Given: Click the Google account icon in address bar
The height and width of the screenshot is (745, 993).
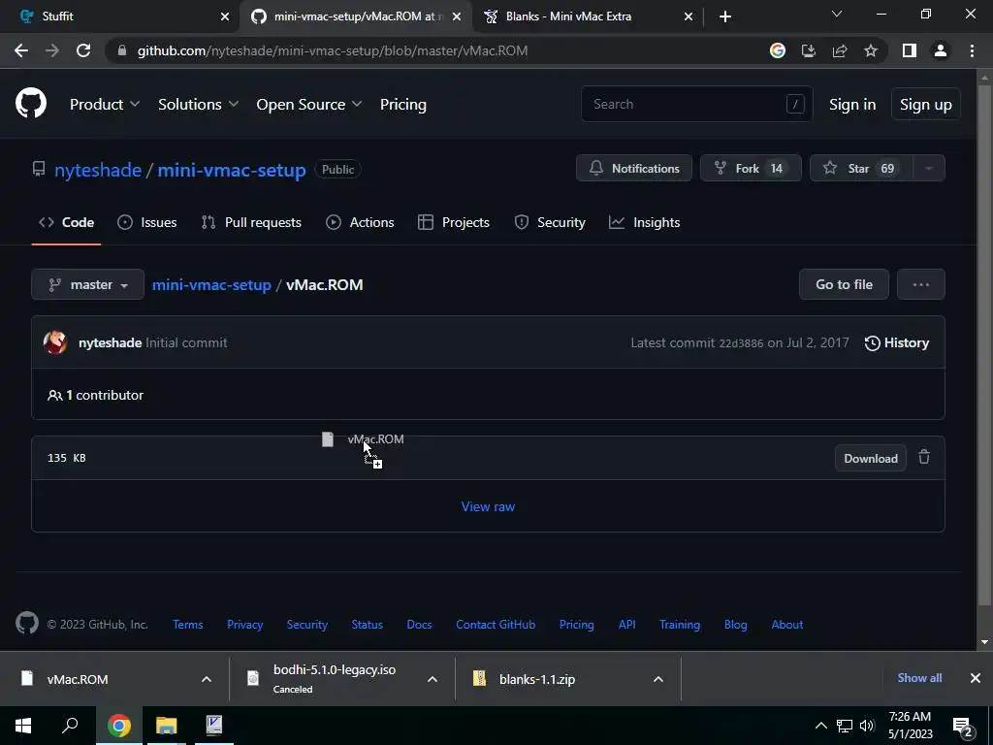Looking at the screenshot, I should tap(778, 50).
